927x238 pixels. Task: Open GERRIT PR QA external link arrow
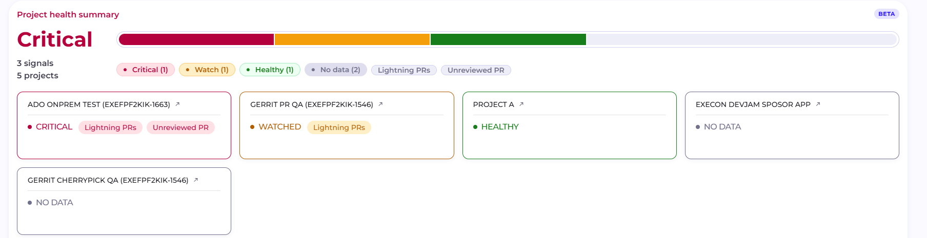click(380, 104)
